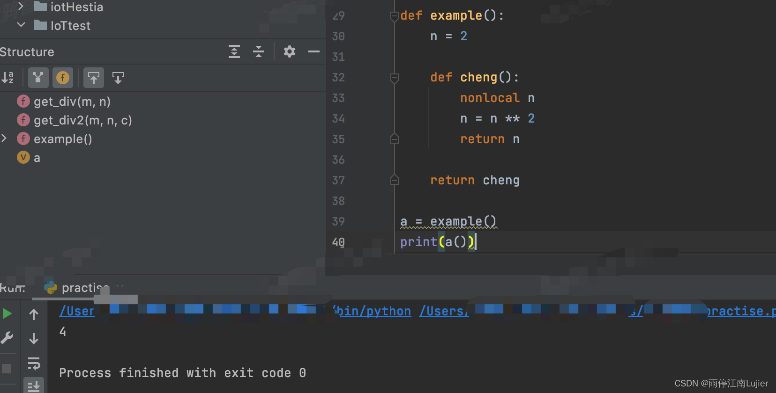Open Structure panel settings gear
776x393 pixels.
(290, 51)
